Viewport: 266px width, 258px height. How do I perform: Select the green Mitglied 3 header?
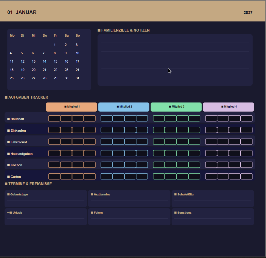(176, 107)
